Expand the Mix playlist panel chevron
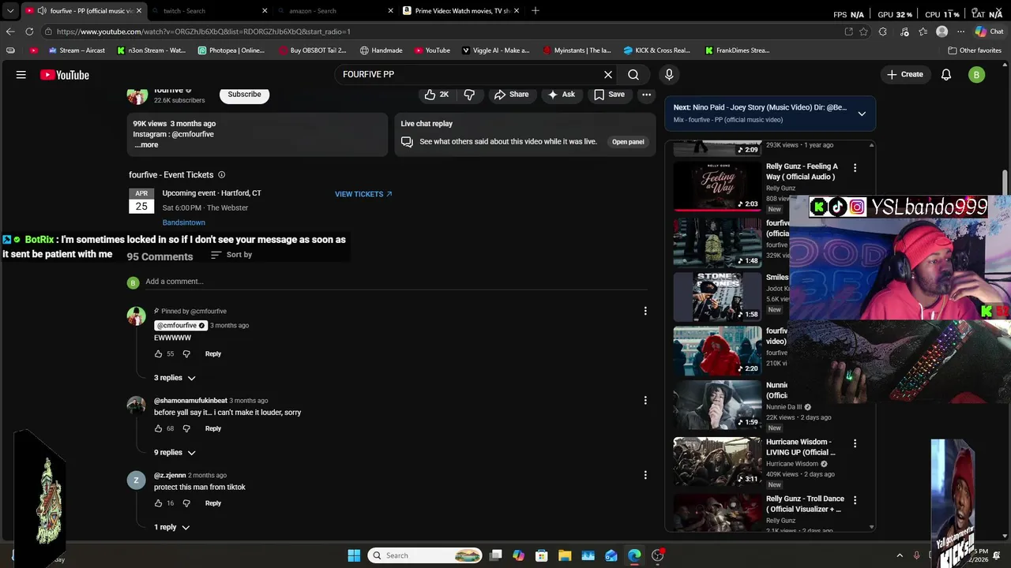Screen dimensions: 1011x568 862,114
